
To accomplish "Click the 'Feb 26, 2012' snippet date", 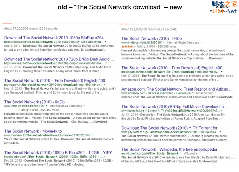I will click(13, 160).
